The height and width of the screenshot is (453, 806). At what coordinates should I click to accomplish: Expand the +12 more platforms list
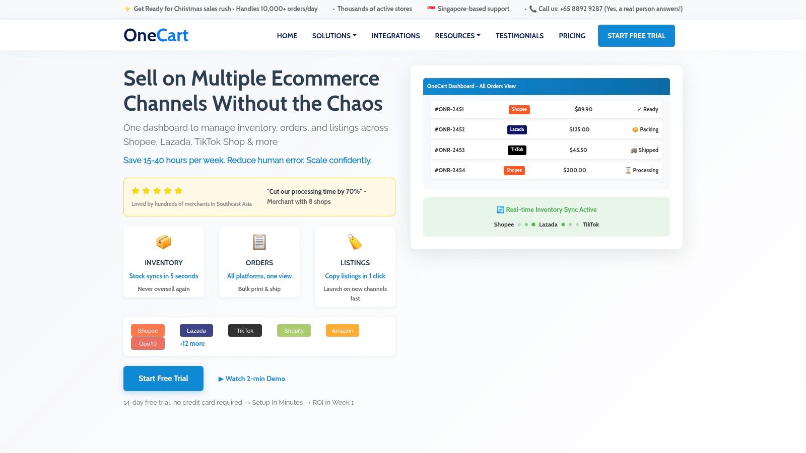192,343
